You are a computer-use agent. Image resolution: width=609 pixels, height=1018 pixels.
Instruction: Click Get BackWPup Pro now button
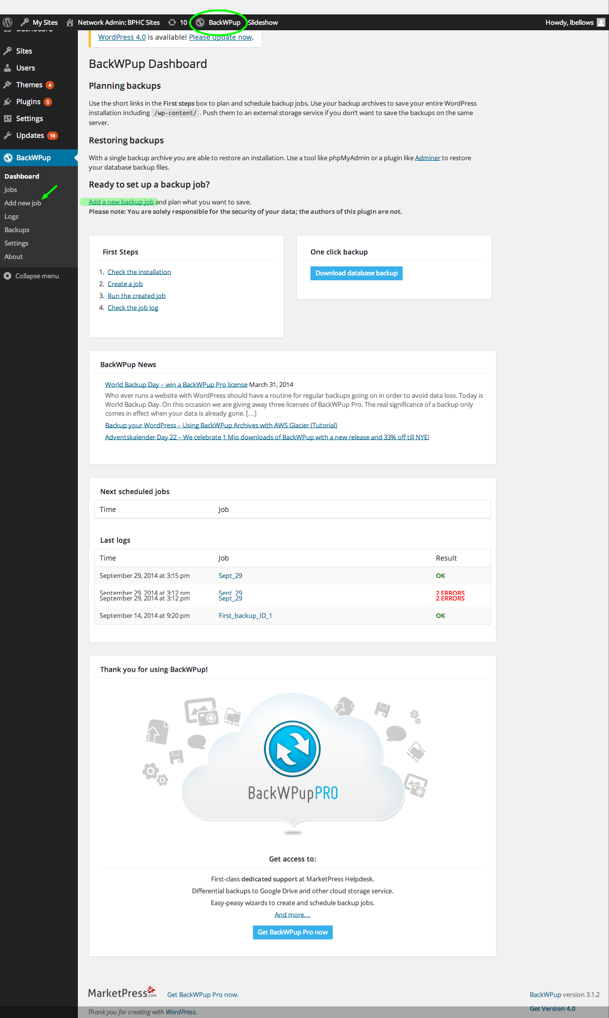293,932
